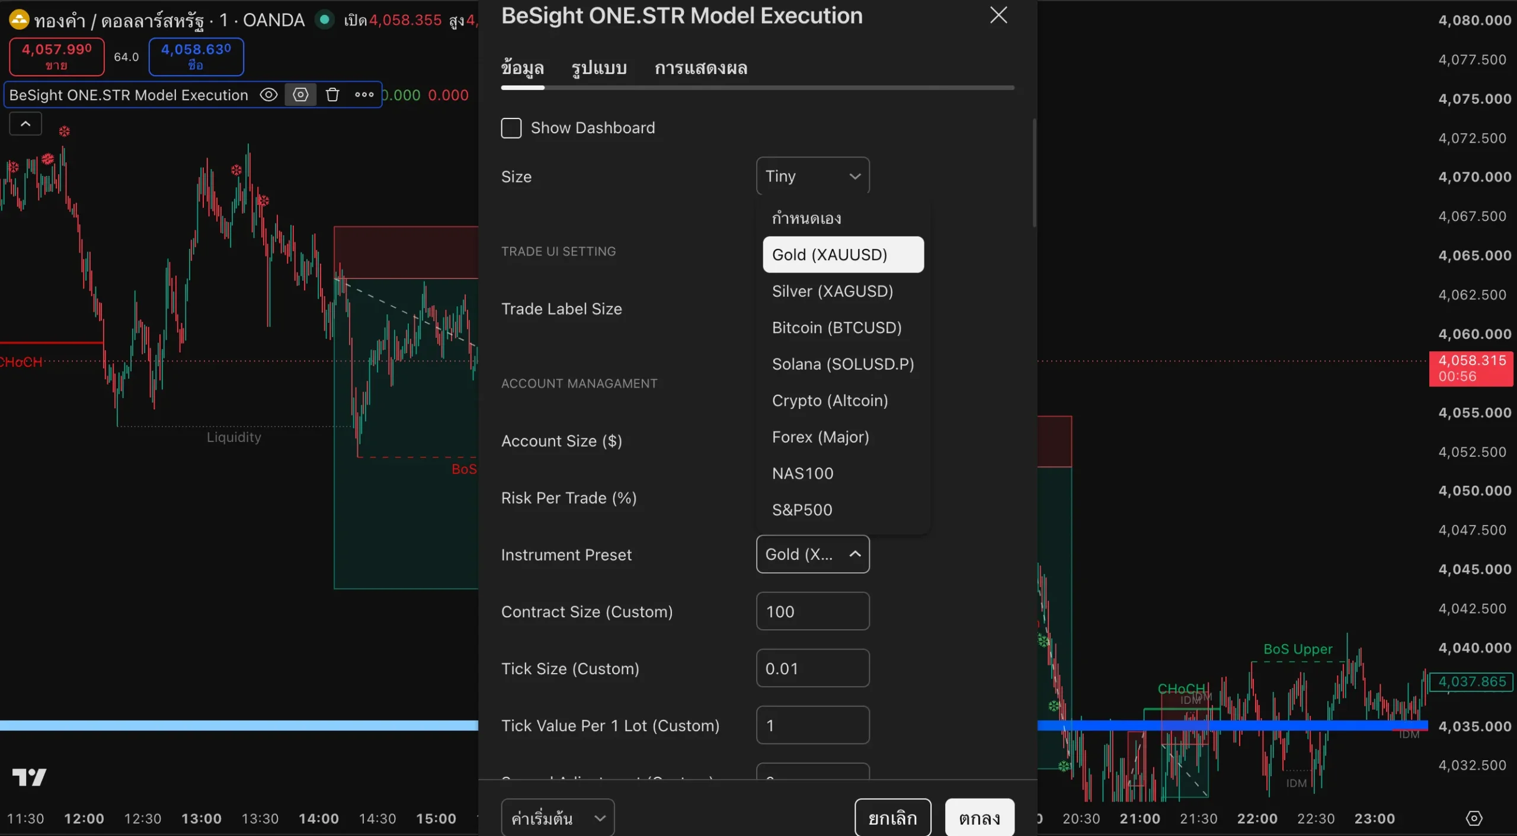Click the Liquidity chart label

point(233,437)
